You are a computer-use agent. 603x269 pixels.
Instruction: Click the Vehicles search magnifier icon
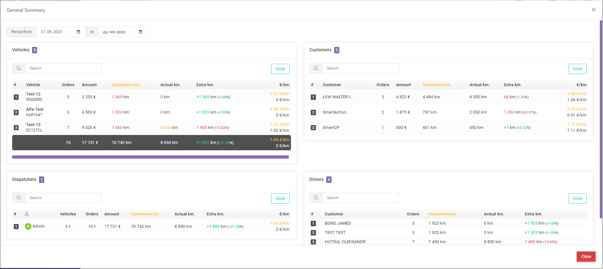click(x=19, y=68)
